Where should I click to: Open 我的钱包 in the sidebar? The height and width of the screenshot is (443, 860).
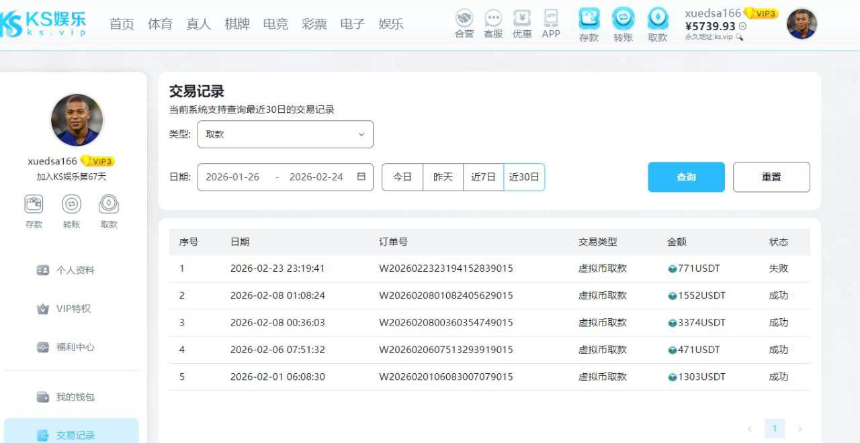point(75,397)
